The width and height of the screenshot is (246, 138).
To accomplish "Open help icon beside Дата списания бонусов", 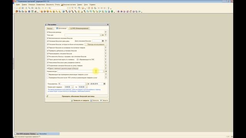I will tap(106, 41).
